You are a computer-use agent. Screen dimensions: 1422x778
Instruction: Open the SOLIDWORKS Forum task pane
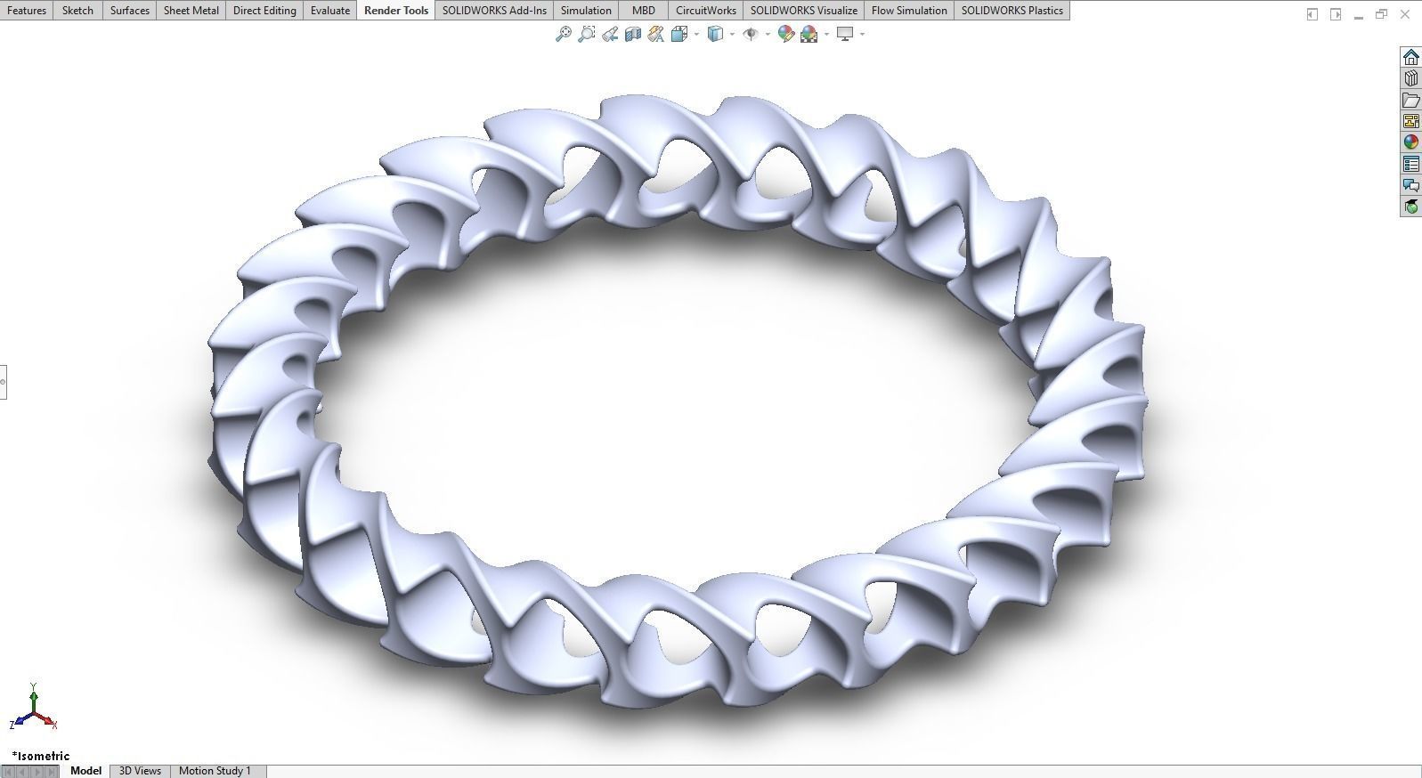[x=1411, y=185]
